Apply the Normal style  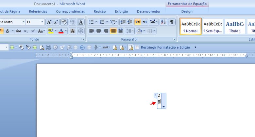pos(191,26)
